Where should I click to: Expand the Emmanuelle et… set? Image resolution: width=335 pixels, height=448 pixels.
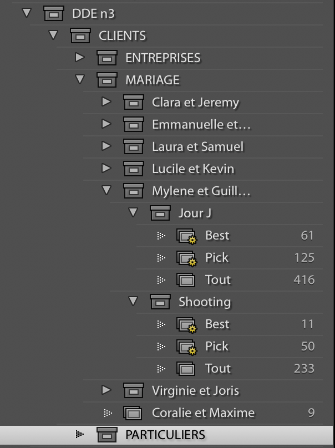106,124
